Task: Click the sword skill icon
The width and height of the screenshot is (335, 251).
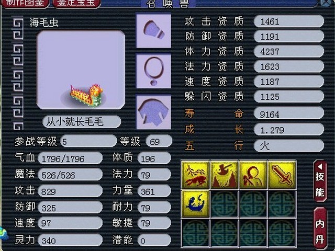Action: click(x=282, y=175)
